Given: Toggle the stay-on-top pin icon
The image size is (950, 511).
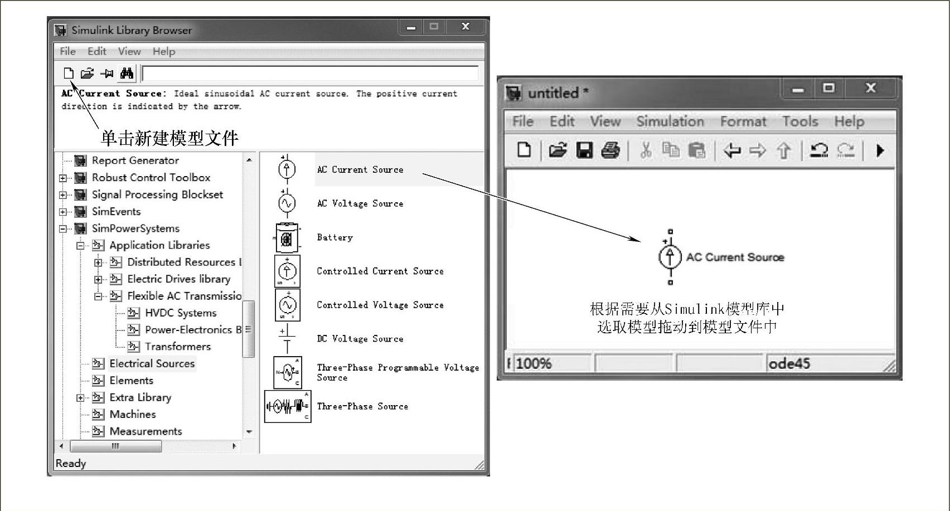Looking at the screenshot, I should 107,73.
